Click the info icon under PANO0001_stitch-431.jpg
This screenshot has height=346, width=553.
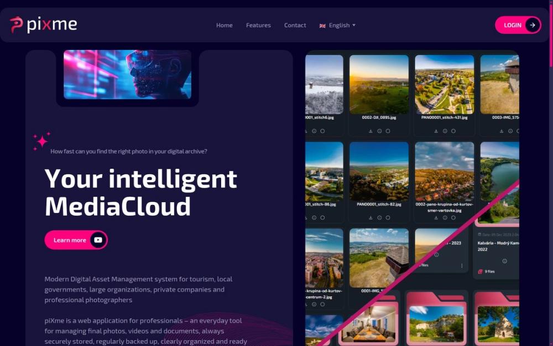tap(445, 131)
